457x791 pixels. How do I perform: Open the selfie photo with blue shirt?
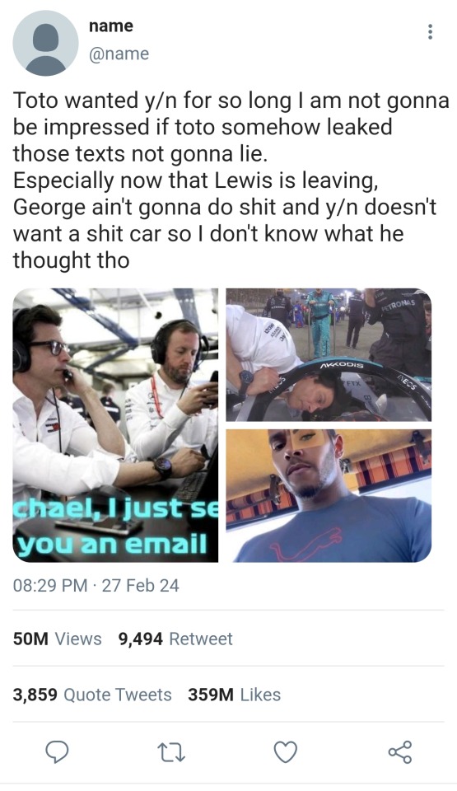[329, 495]
